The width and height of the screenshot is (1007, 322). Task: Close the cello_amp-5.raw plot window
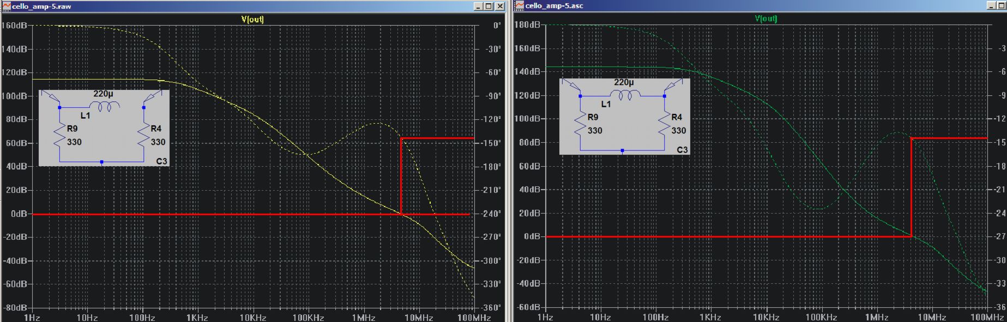499,6
